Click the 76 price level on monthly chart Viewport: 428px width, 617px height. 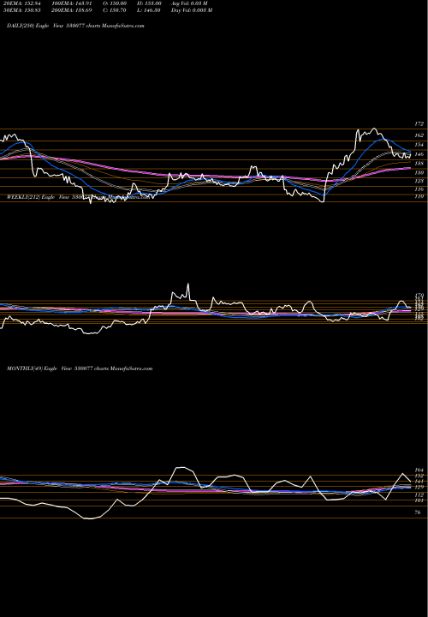pyautogui.click(x=419, y=512)
